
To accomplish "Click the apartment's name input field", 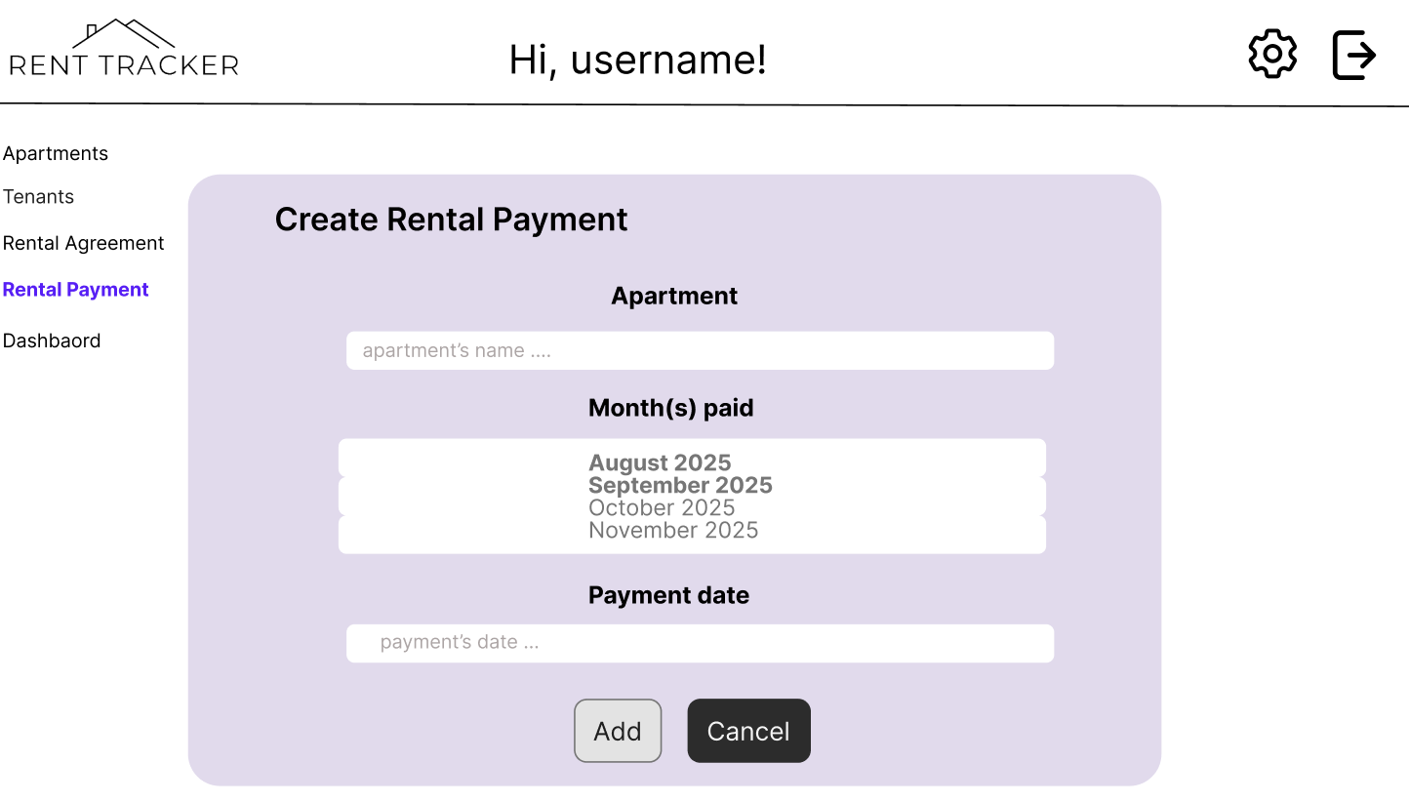I will [x=700, y=350].
